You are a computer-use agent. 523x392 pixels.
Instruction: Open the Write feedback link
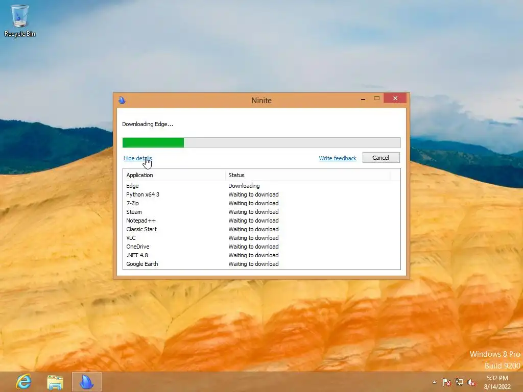tap(338, 158)
